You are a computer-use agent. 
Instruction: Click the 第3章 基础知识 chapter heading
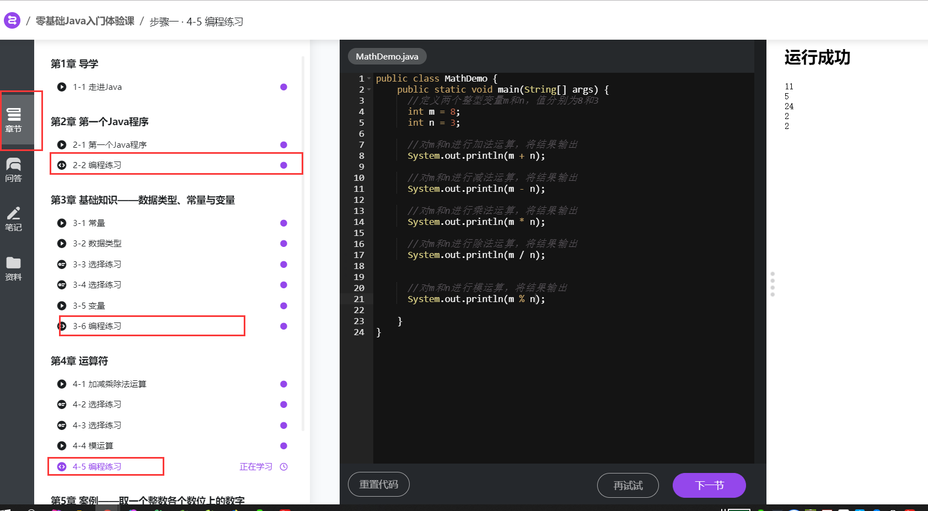[x=143, y=200]
